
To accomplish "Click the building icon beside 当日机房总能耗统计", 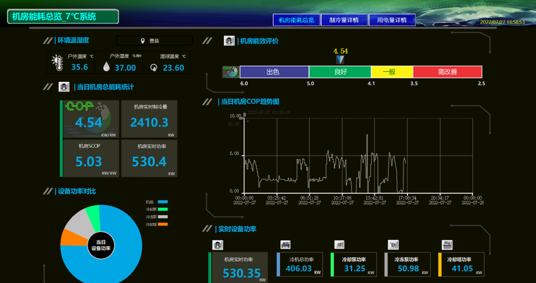I will point(64,87).
